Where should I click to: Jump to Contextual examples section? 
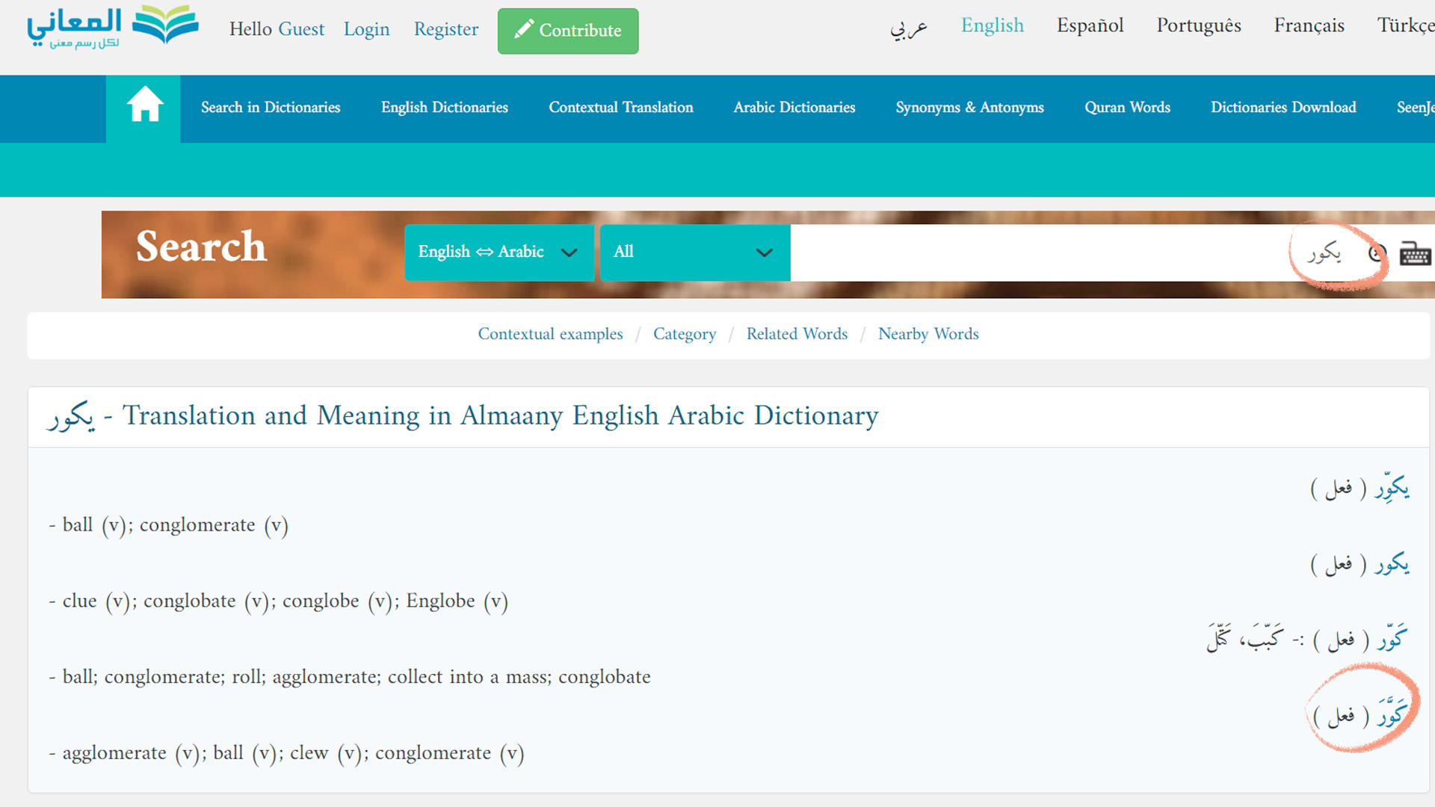pos(550,334)
